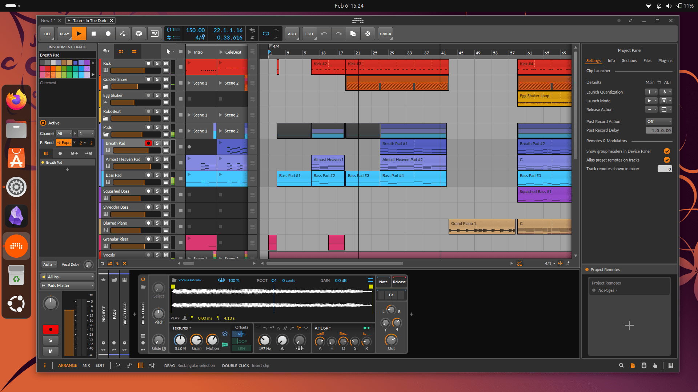Screen dimensions: 698x392
Task: Mute the Kick instrument track
Action: pyautogui.click(x=166, y=63)
